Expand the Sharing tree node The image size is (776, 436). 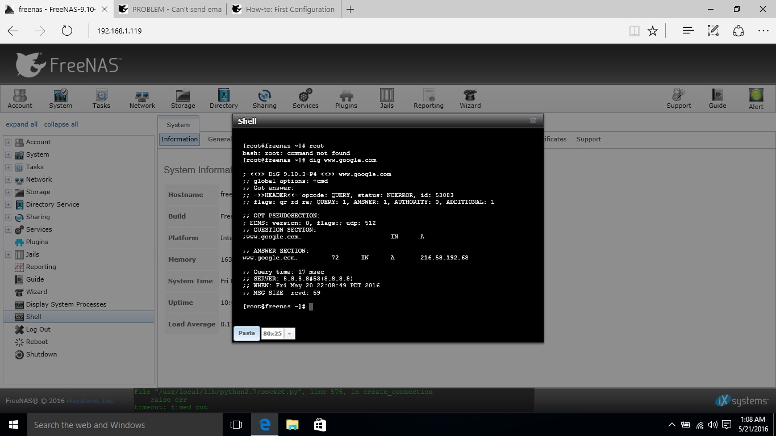click(x=8, y=217)
